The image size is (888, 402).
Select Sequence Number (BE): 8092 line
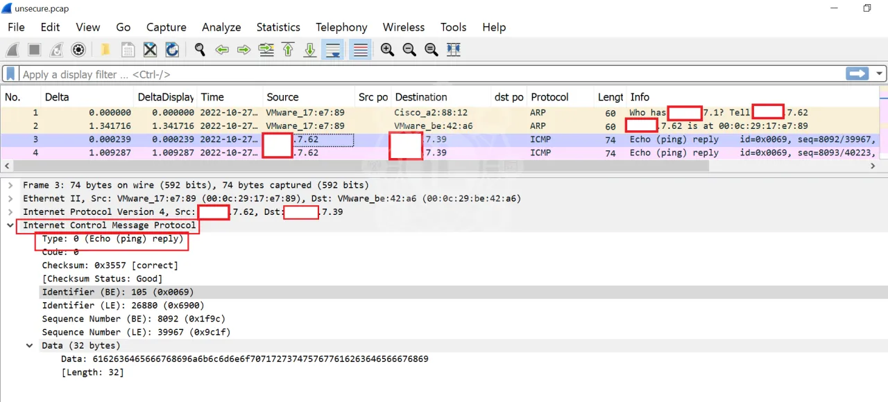[133, 319]
